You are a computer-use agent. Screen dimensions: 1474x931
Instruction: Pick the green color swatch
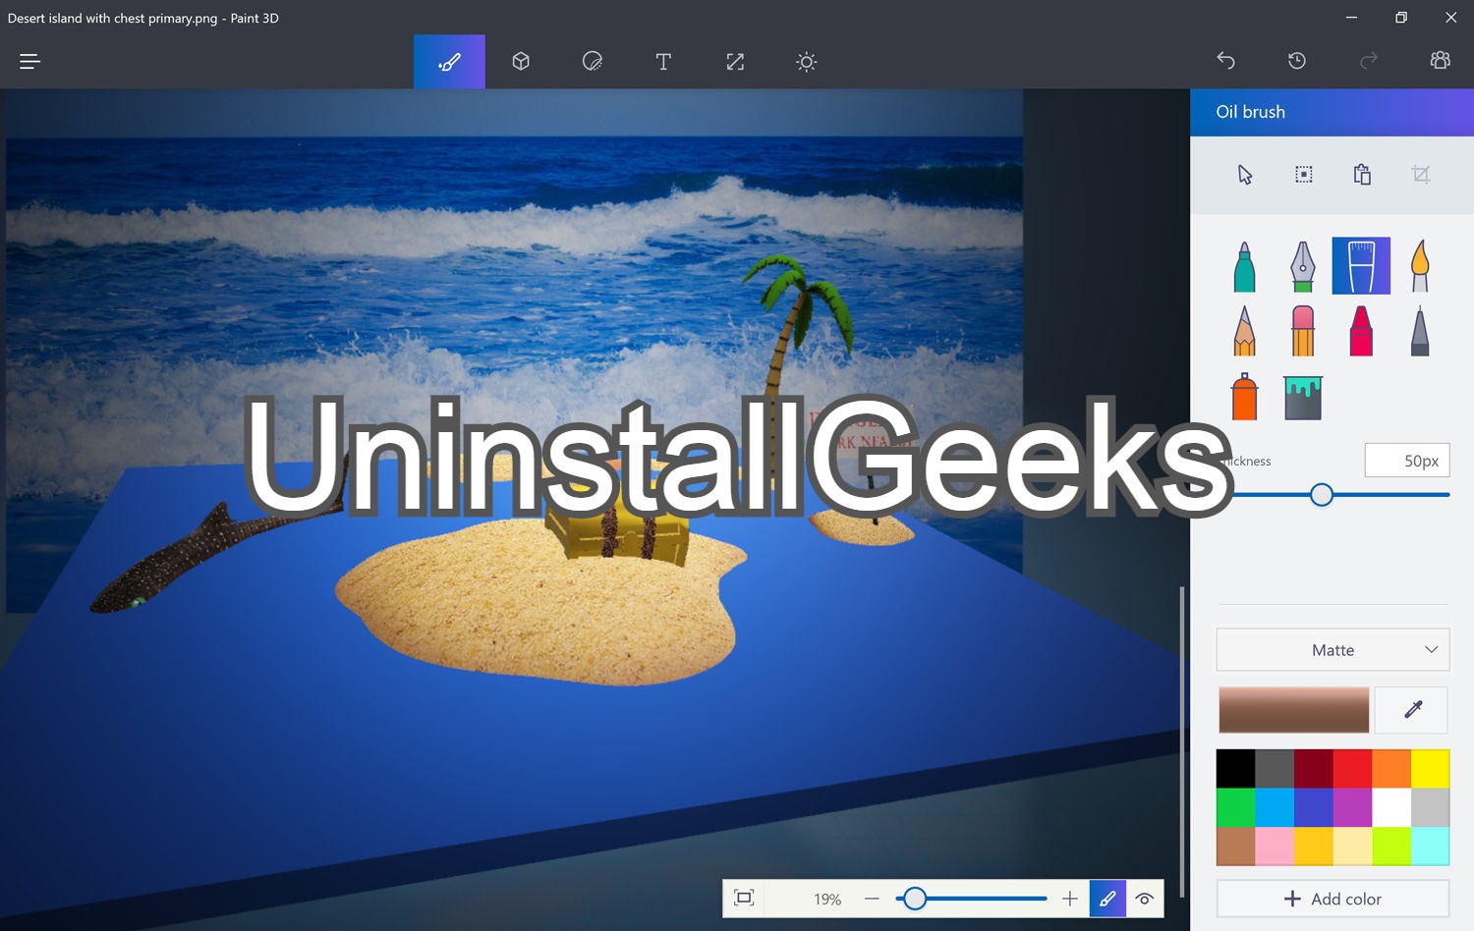point(1235,807)
